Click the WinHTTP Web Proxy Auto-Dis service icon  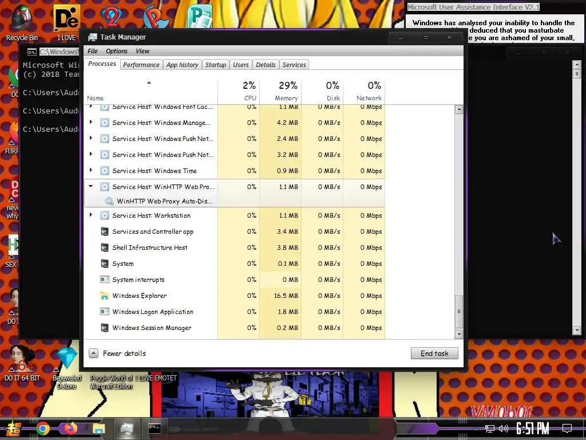click(x=109, y=201)
